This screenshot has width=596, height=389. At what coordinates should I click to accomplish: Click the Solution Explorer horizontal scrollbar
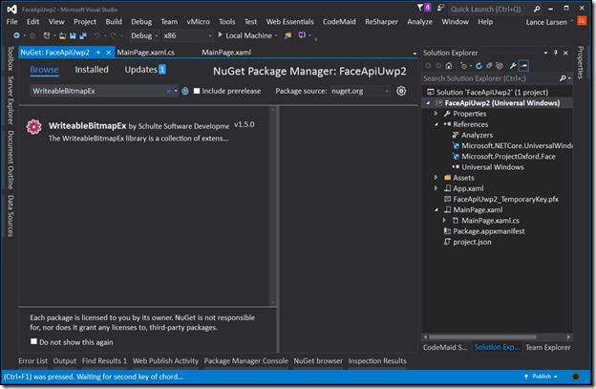click(482, 336)
